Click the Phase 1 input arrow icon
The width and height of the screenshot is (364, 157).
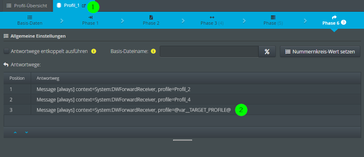pyautogui.click(x=90, y=17)
